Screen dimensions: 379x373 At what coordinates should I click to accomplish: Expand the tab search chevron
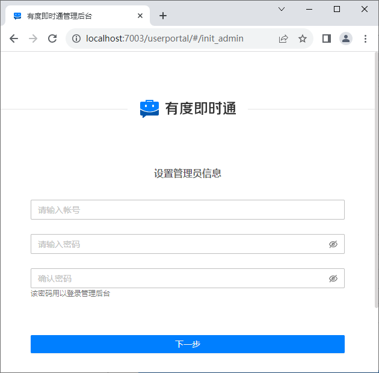(281, 9)
